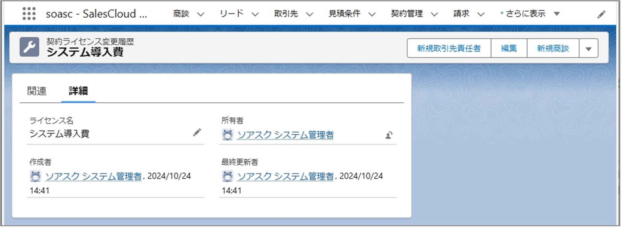The width and height of the screenshot is (643, 228).
Task: Click the avatar icon under 最終更新者
Action: tap(227, 176)
